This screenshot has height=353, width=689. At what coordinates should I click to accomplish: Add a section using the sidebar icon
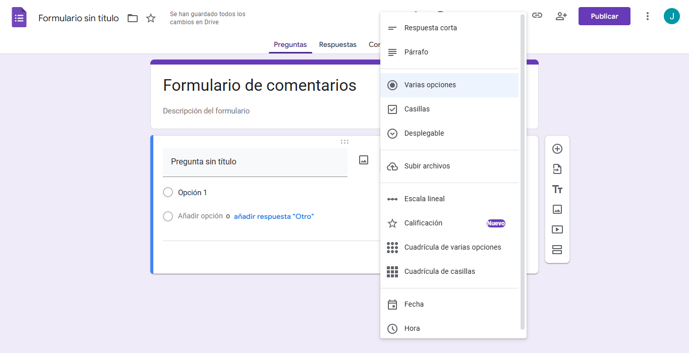tap(557, 250)
